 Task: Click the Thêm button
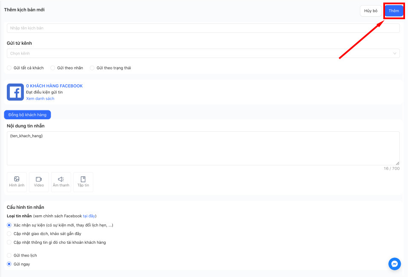pos(394,11)
